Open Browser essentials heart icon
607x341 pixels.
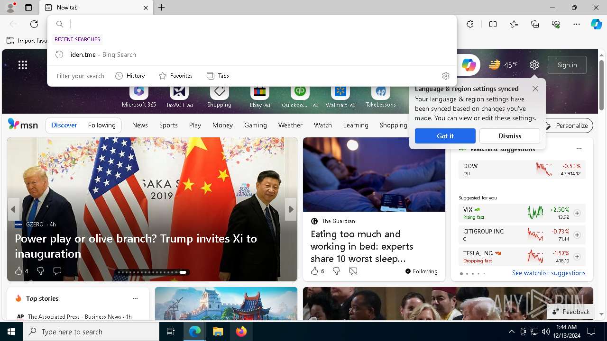[556, 24]
